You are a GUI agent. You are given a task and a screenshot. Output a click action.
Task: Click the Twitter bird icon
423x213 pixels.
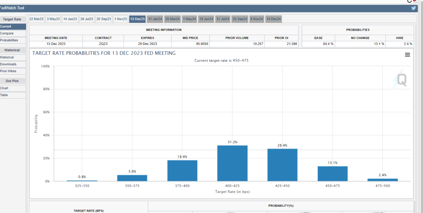click(x=413, y=8)
